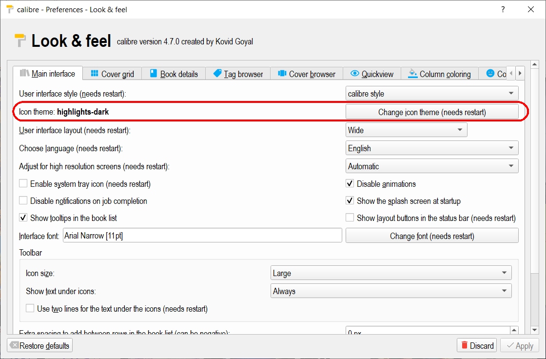546x359 pixels.
Task: Uncheck Disable animations
Action: click(x=350, y=184)
